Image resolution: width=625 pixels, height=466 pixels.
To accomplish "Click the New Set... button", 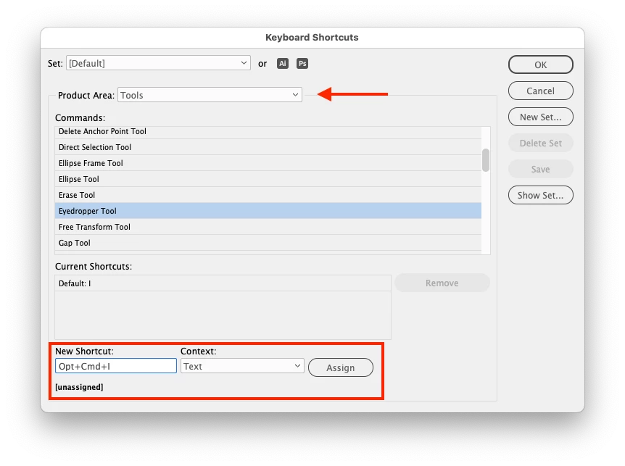I will (x=540, y=117).
